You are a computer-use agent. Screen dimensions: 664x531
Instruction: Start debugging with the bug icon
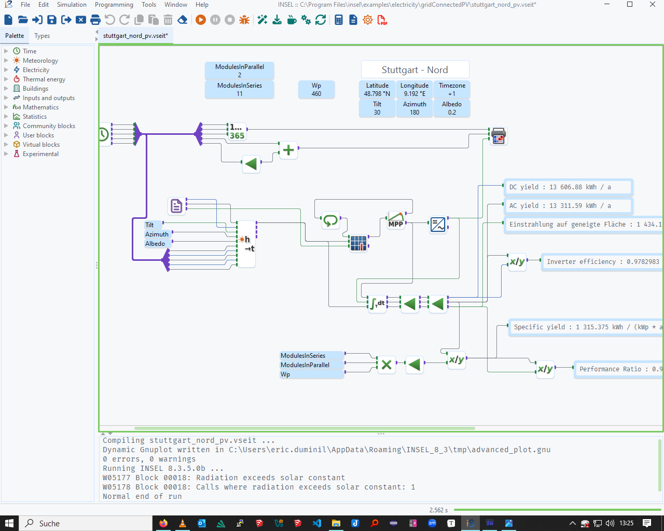pyautogui.click(x=244, y=20)
